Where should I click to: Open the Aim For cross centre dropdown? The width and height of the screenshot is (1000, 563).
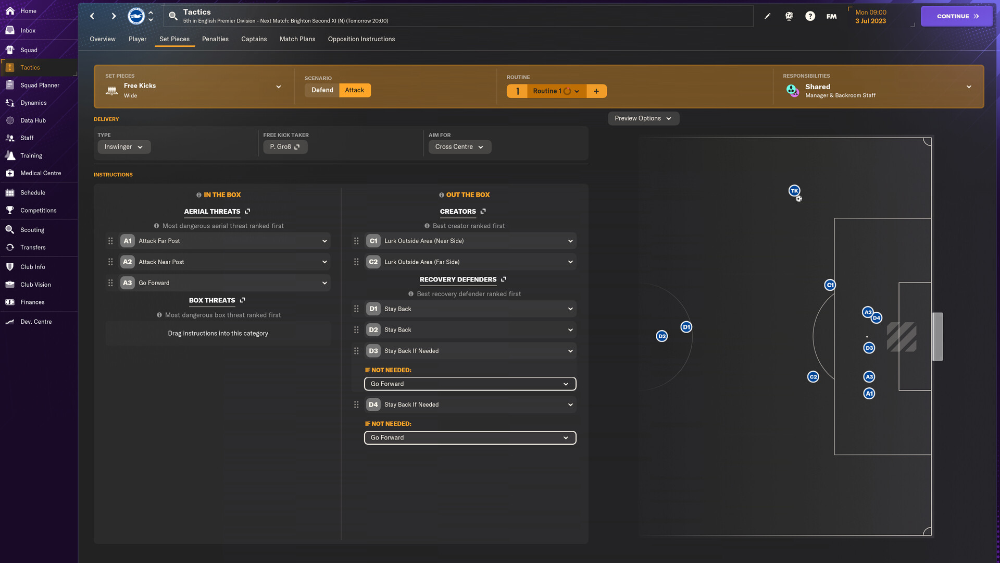pos(459,146)
